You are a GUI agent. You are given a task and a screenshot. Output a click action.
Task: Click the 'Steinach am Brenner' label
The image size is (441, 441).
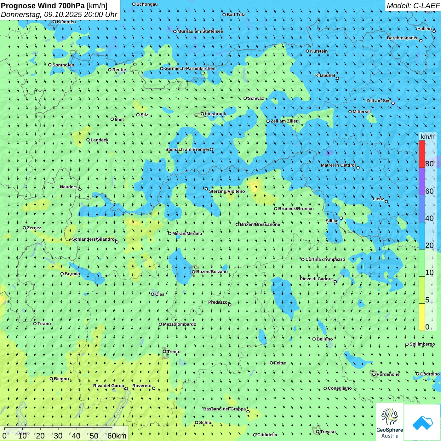pos(187,149)
